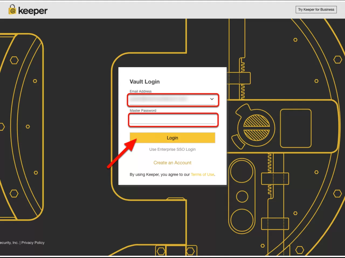This screenshot has width=345, height=258.
Task: Open the Privacy Policy footer link
Action: 33,243
